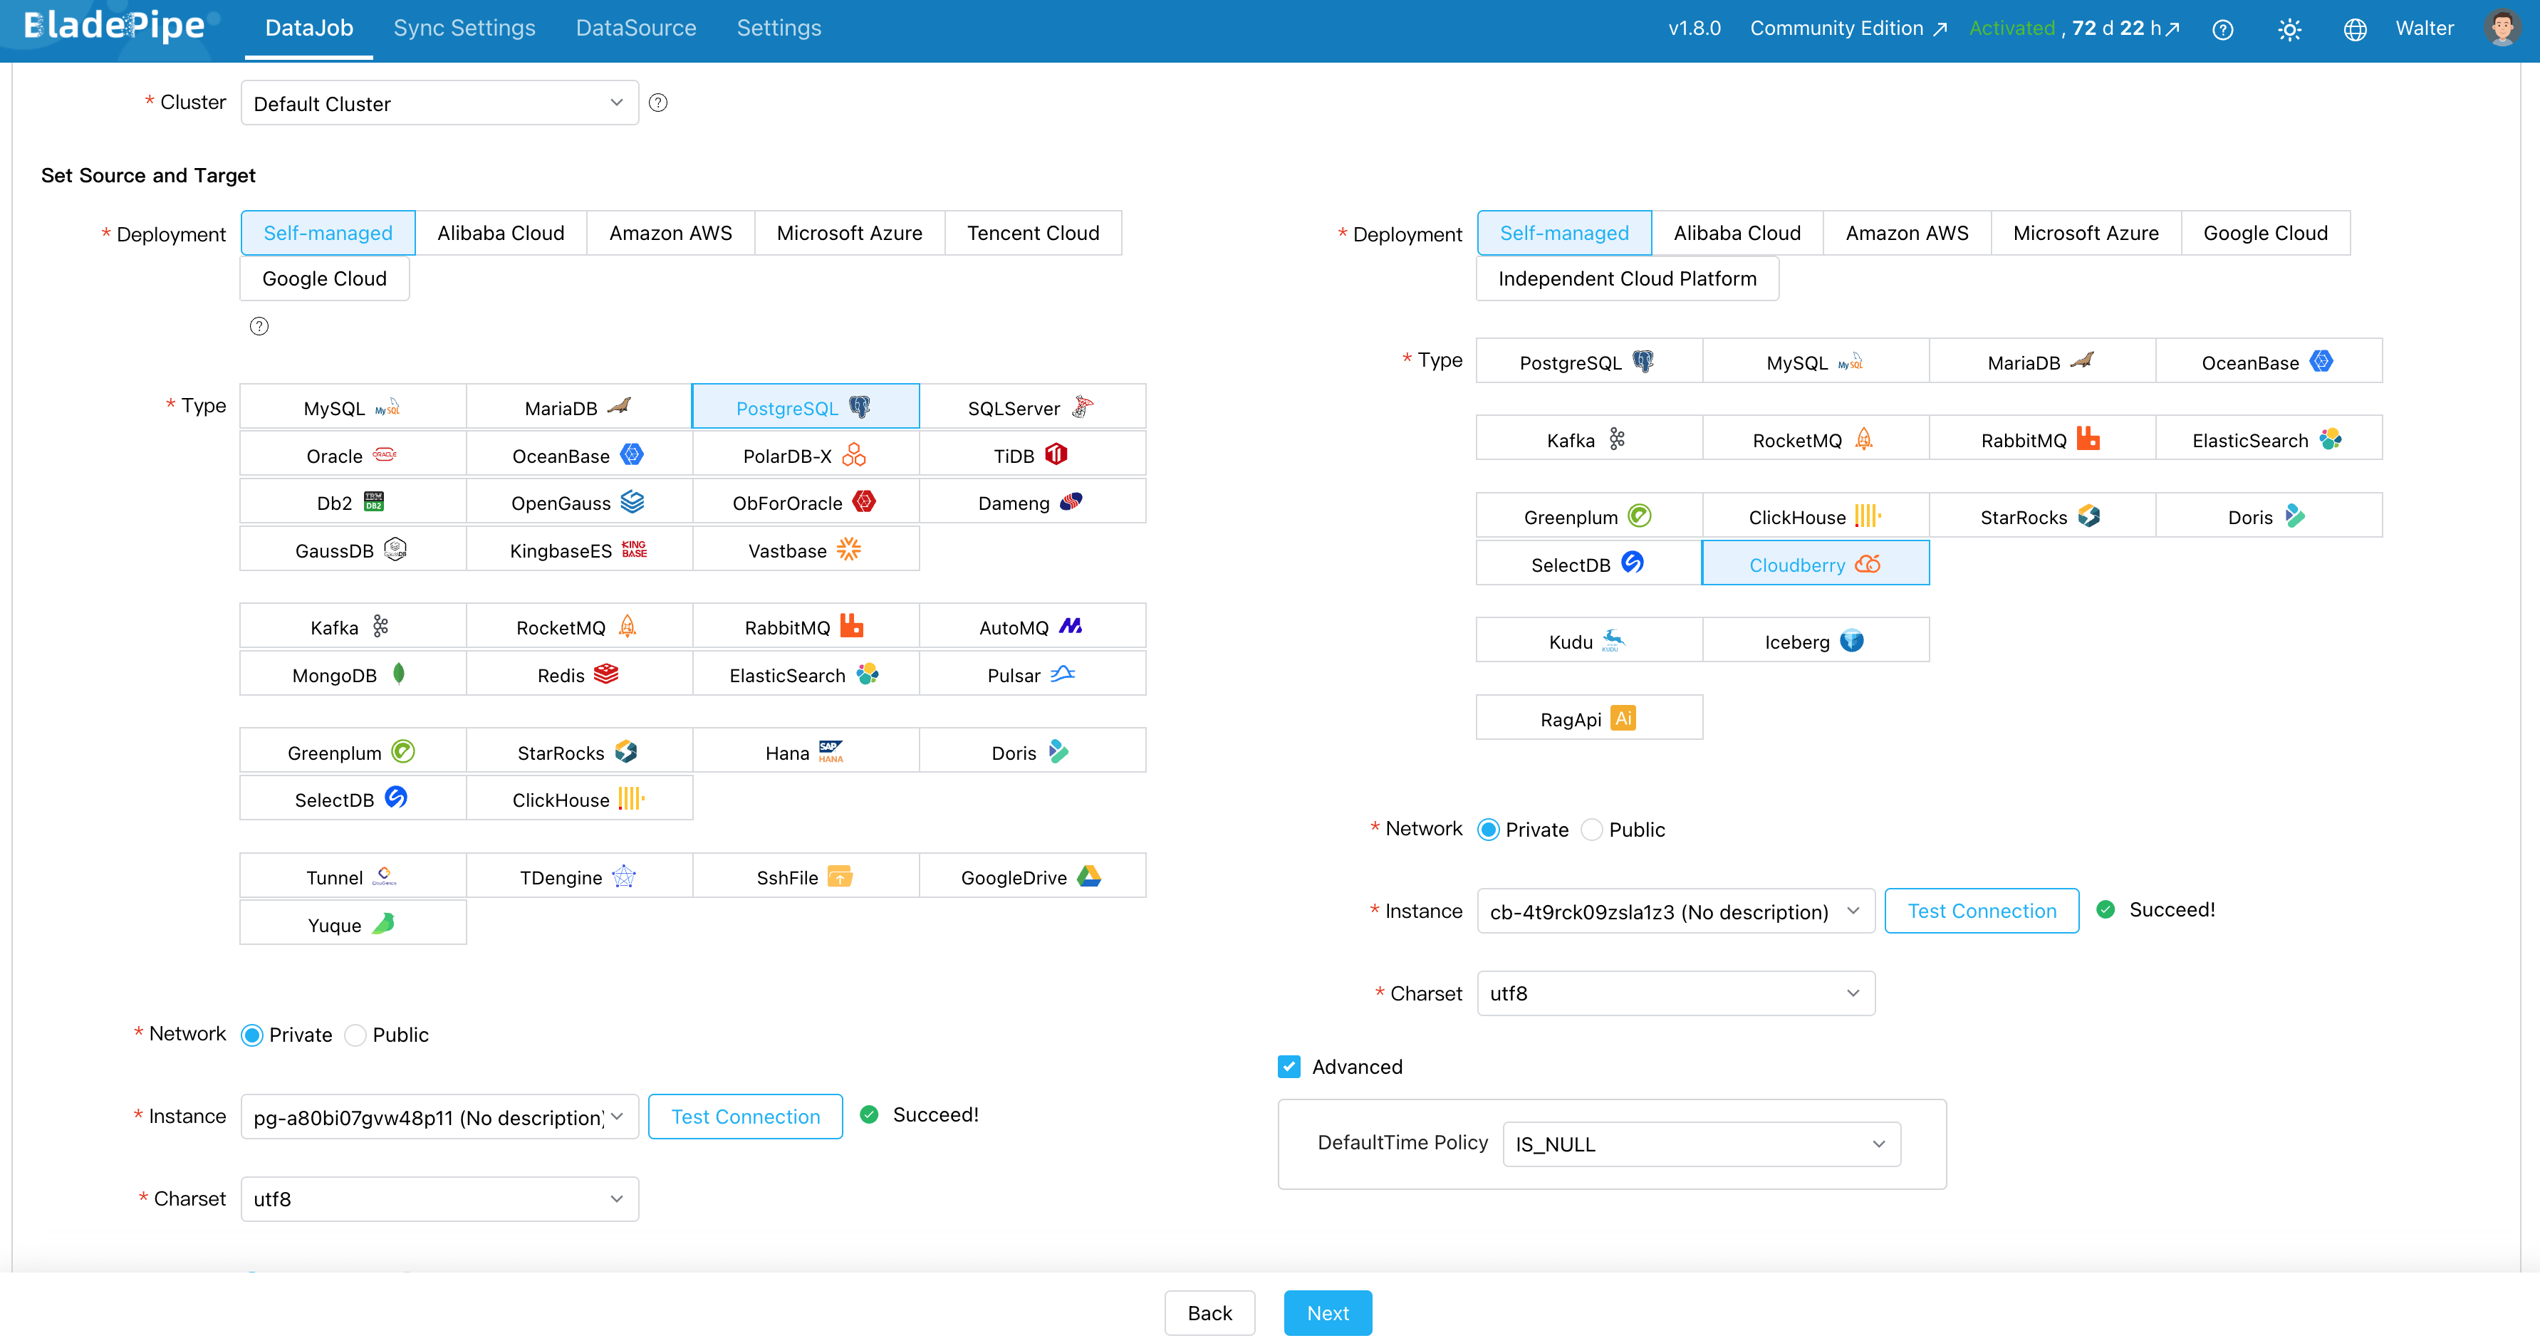Switch to DataJob tab
Viewport: 2540px width, 1343px height.
[308, 28]
